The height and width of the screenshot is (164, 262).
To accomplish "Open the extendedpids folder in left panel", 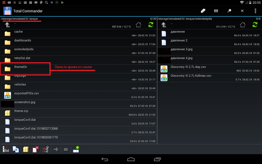I will point(79,51).
